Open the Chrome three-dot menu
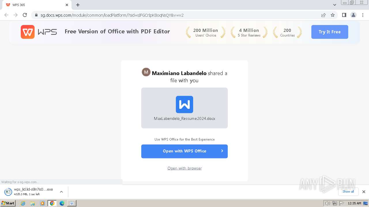The image size is (369, 207). pos(363,15)
